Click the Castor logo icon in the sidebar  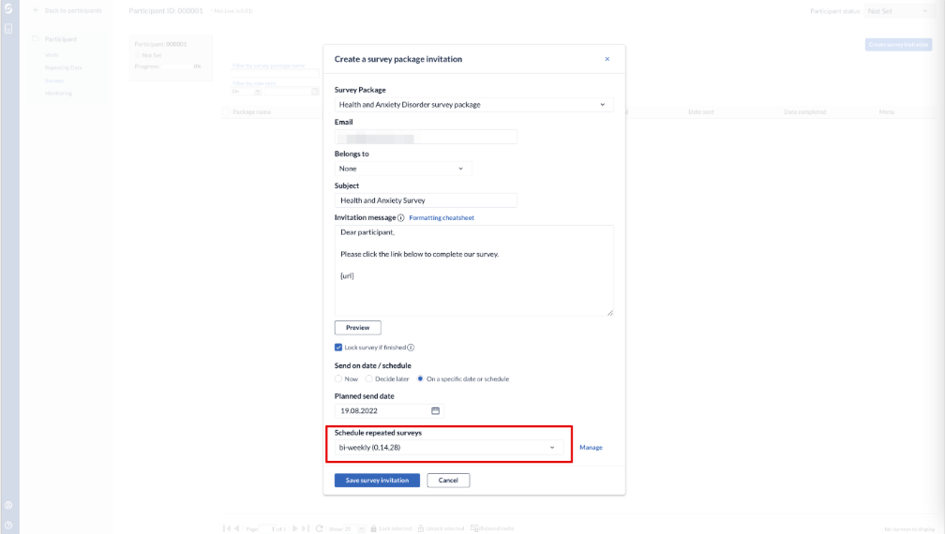coord(8,8)
